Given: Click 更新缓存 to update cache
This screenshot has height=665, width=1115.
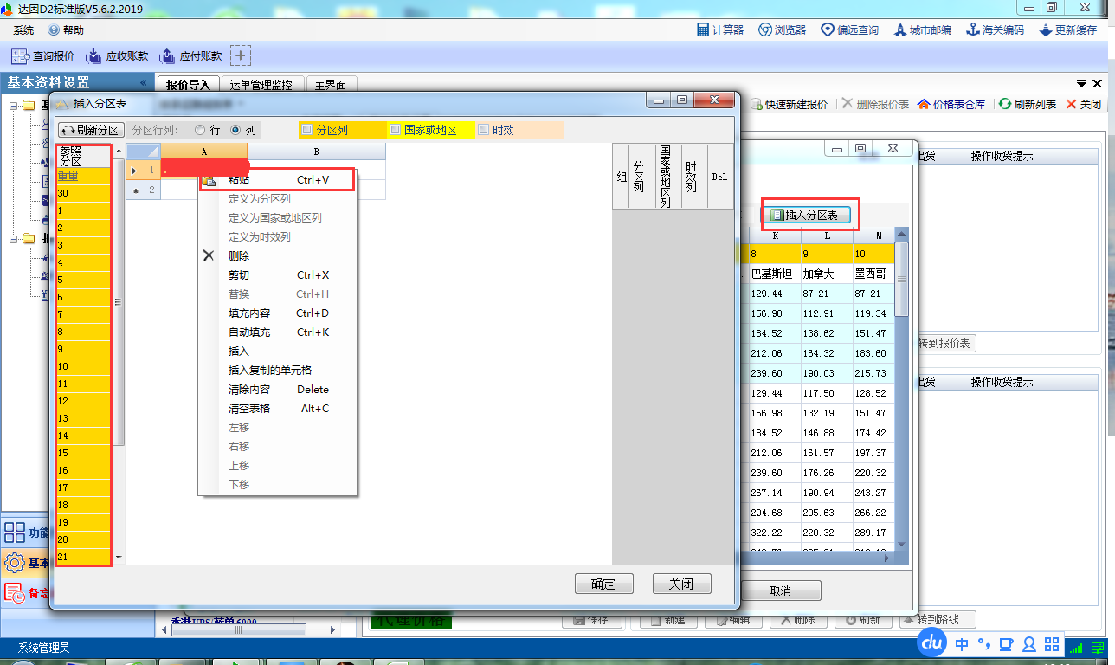Looking at the screenshot, I should point(1068,29).
